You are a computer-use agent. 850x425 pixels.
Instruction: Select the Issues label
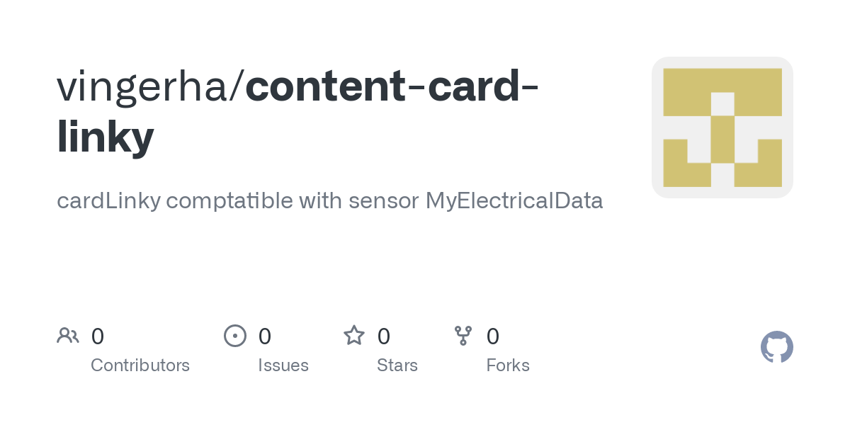pyautogui.click(x=283, y=365)
